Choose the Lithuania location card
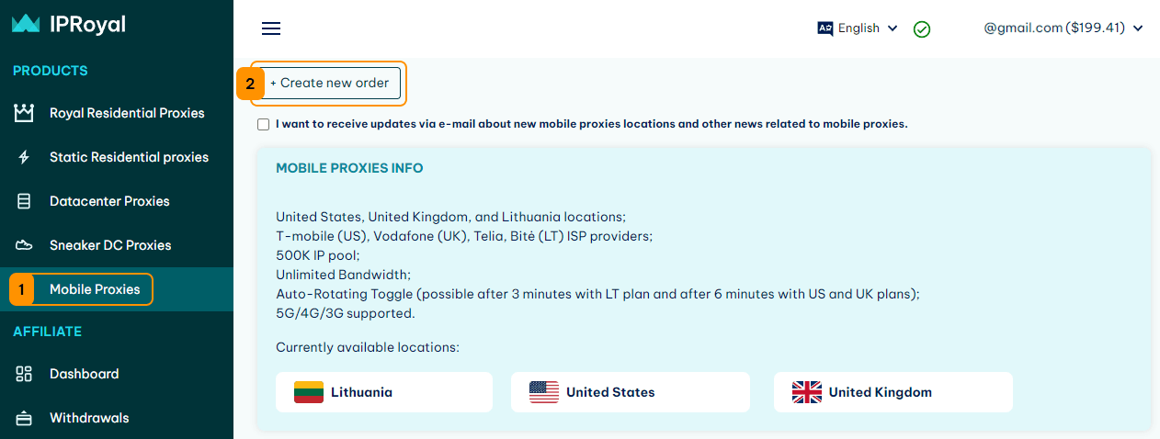1160x439 pixels. pos(384,392)
